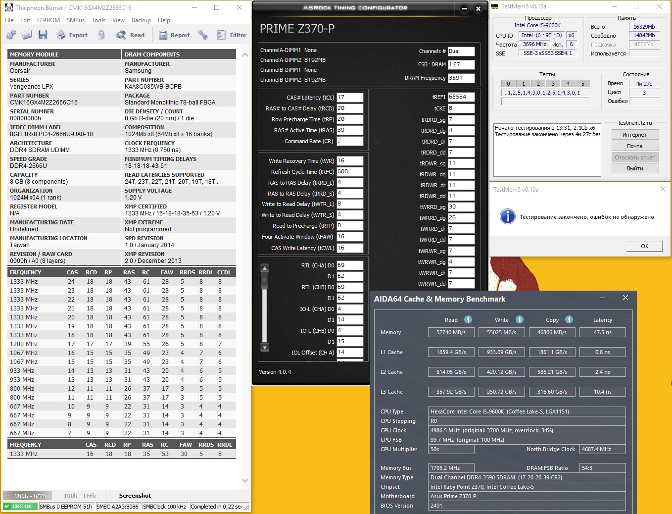Viewport: 672px width, 514px height.
Task: Select test tab 5 in TestMem5
Action: [x=583, y=84]
